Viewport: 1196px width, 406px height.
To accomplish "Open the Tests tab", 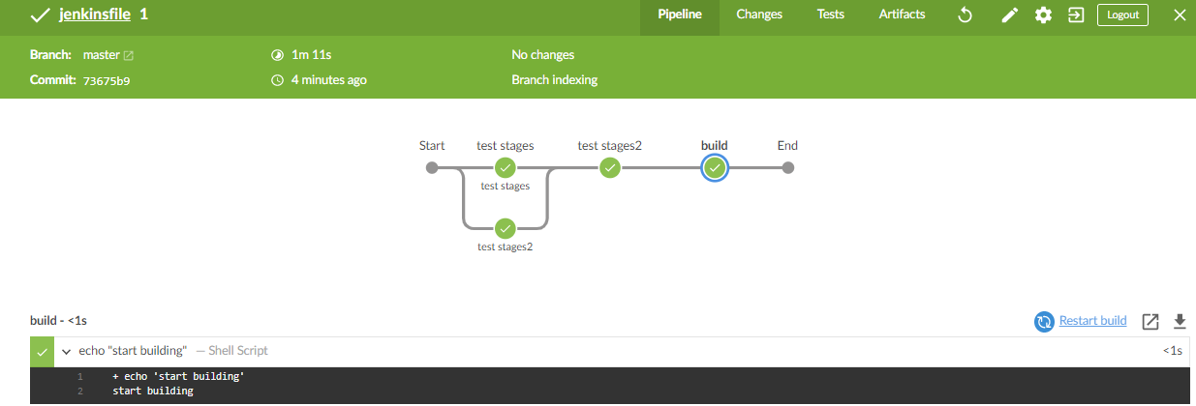I will coord(830,15).
